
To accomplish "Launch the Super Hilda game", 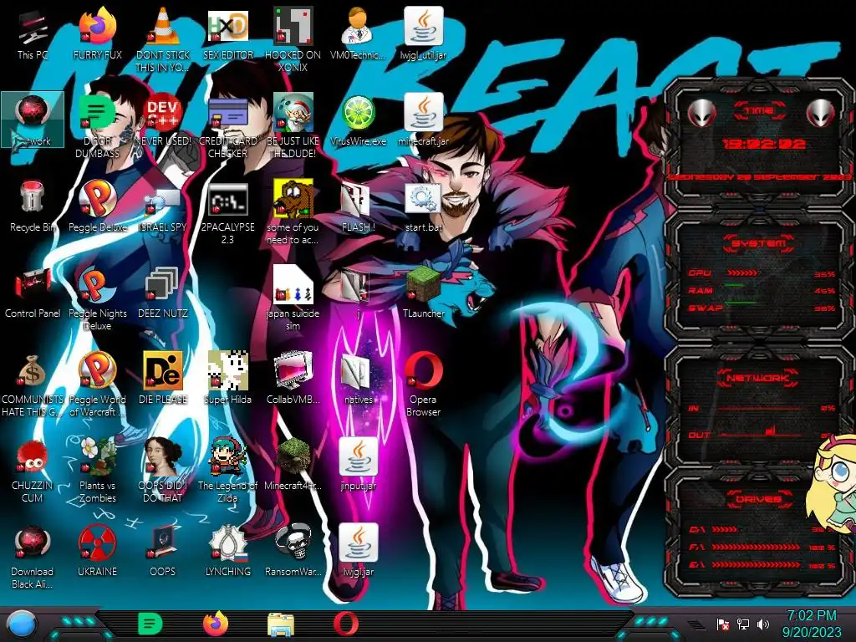I will 227,378.
